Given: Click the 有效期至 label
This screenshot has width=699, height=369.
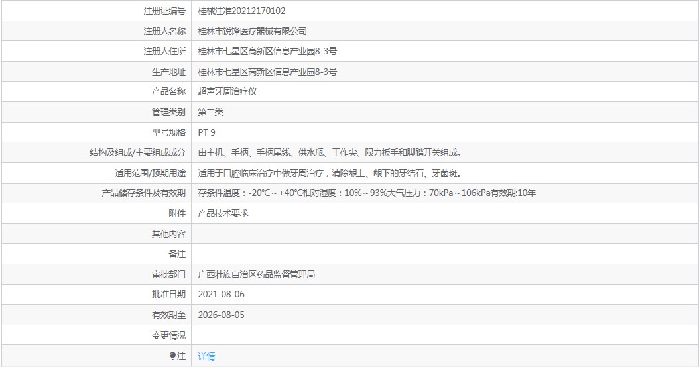Looking at the screenshot, I should click(168, 315).
